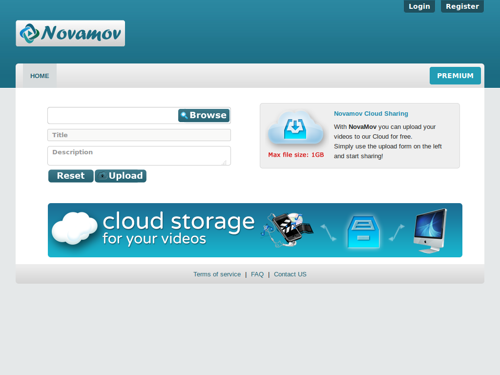Go to the HOME tab

[40, 76]
